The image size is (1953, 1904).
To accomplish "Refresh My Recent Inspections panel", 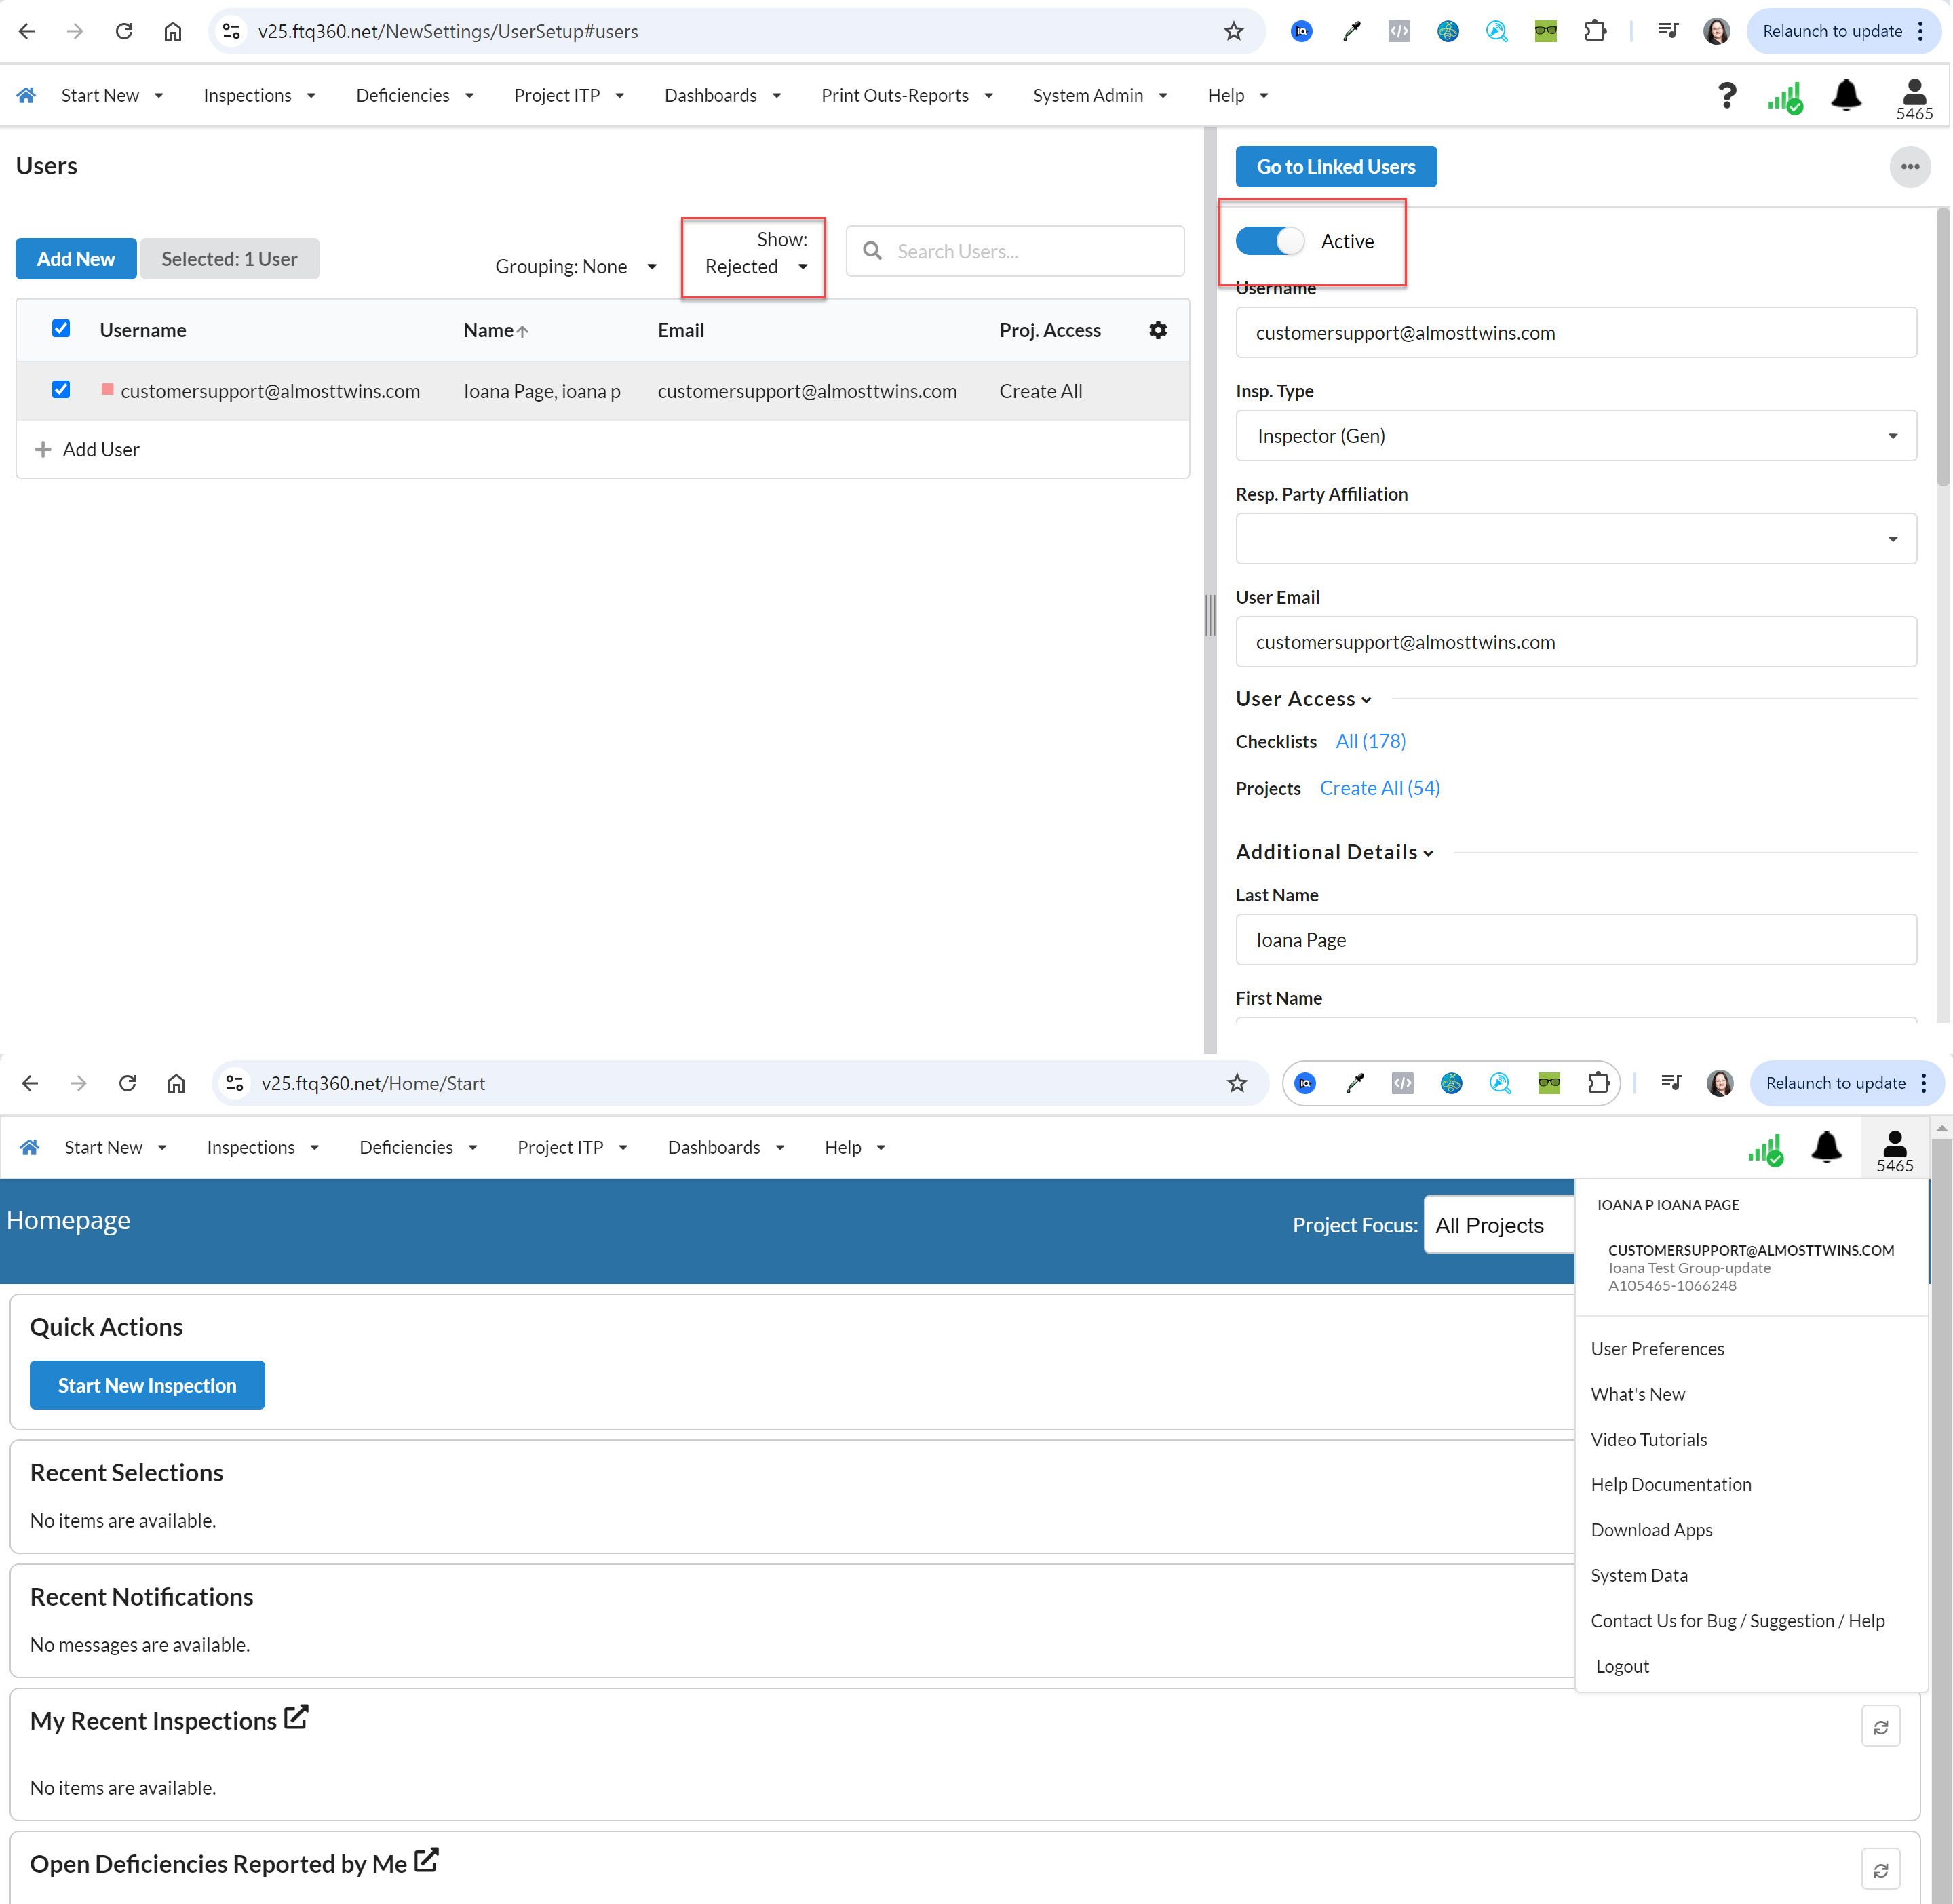I will [1880, 1727].
